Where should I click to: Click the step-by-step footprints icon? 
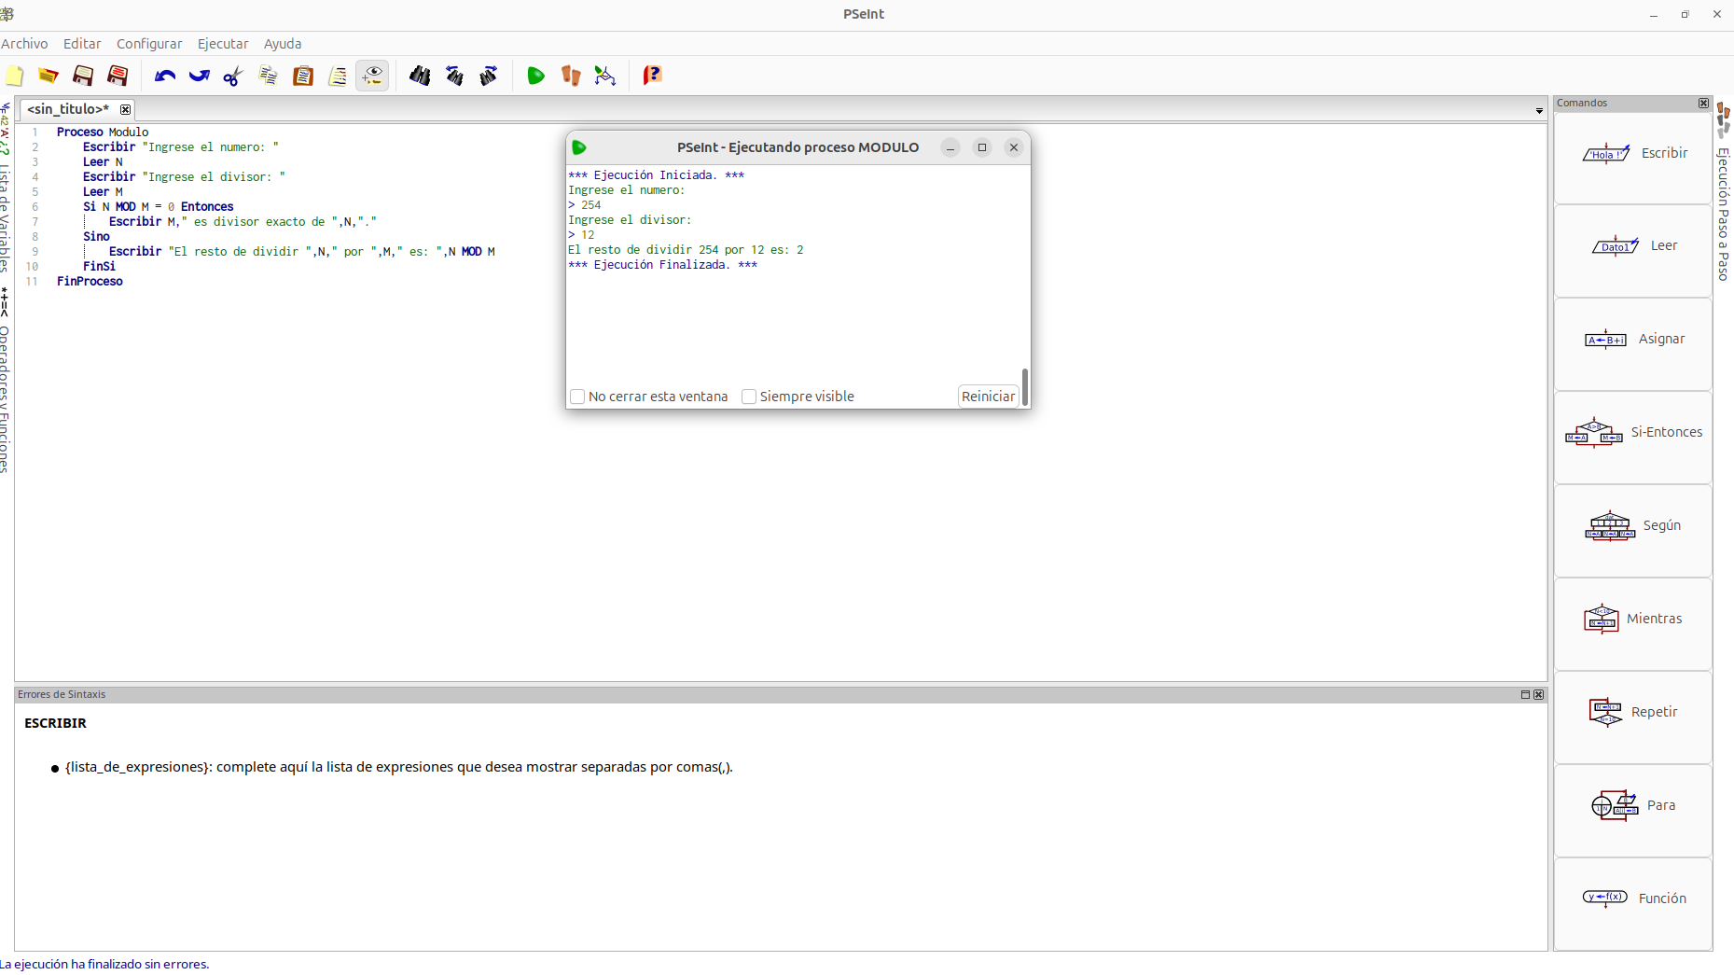pos(570,76)
